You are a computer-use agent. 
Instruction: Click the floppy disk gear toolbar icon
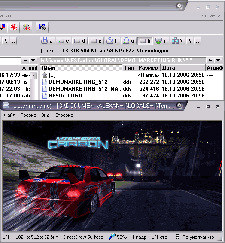(x=43, y=27)
